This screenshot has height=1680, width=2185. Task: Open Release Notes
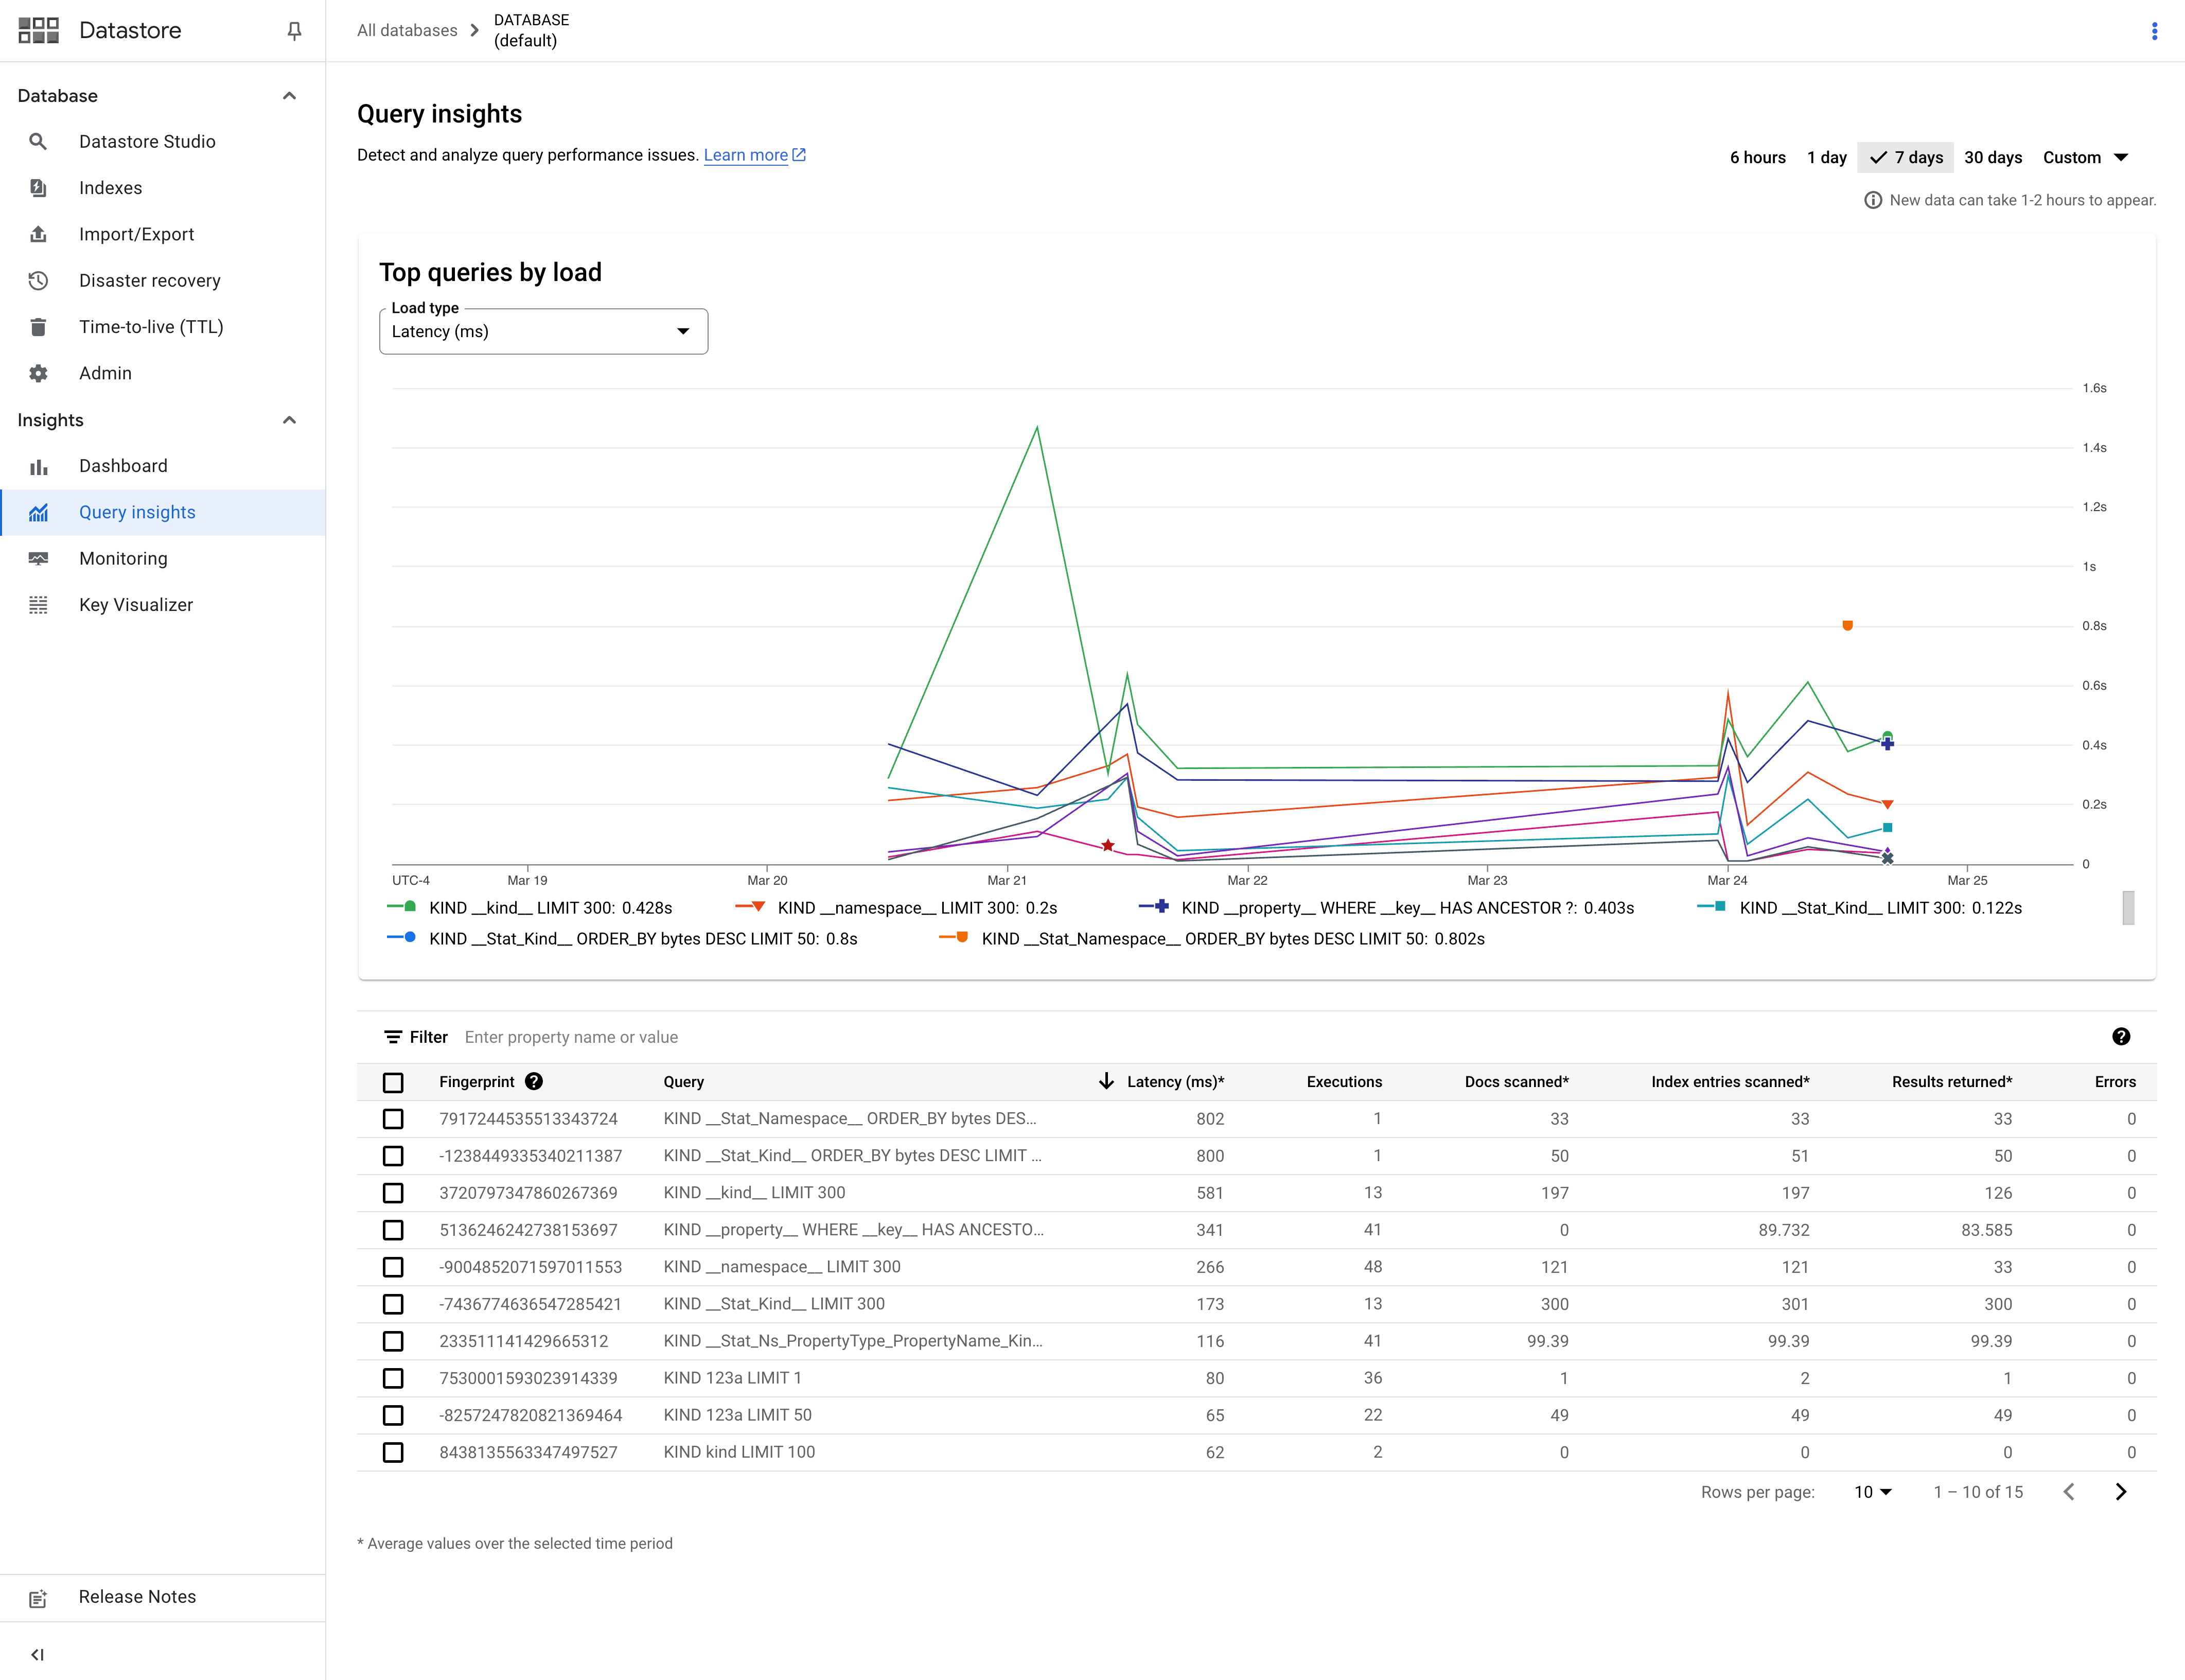tap(137, 1597)
